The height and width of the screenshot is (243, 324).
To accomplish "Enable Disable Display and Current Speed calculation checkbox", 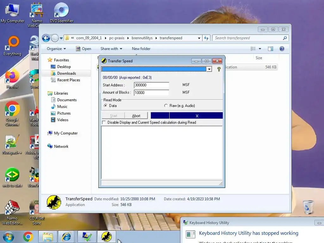I will point(104,122).
